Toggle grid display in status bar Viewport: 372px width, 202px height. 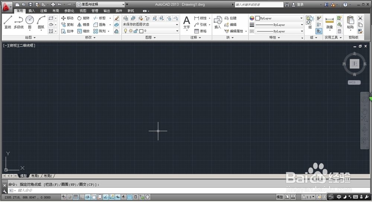coord(76,197)
